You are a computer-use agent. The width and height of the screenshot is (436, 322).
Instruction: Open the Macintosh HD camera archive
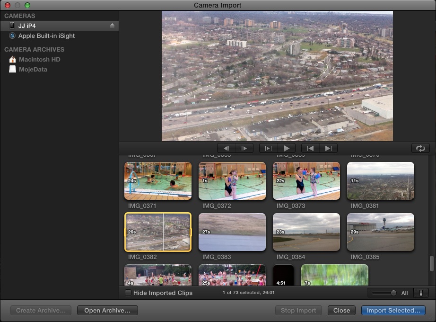pos(60,59)
